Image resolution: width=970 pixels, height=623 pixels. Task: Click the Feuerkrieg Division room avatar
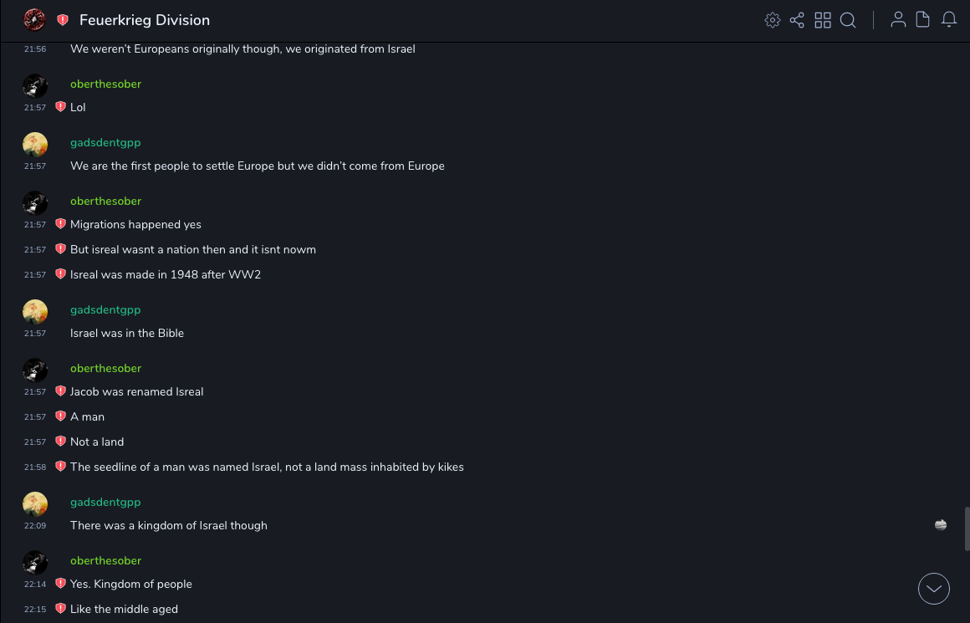(x=34, y=19)
